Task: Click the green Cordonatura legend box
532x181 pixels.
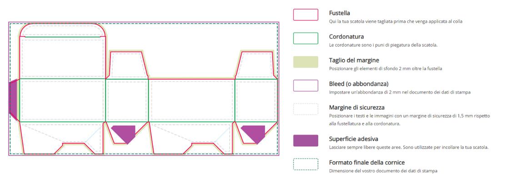Action: [306, 38]
